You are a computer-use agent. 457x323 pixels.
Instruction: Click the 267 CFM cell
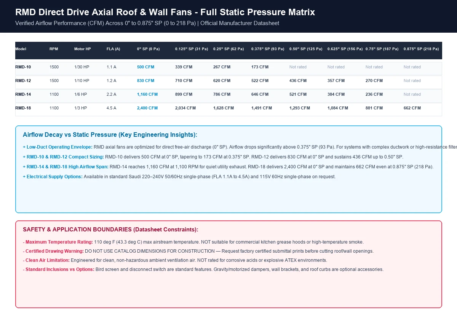[222, 67]
